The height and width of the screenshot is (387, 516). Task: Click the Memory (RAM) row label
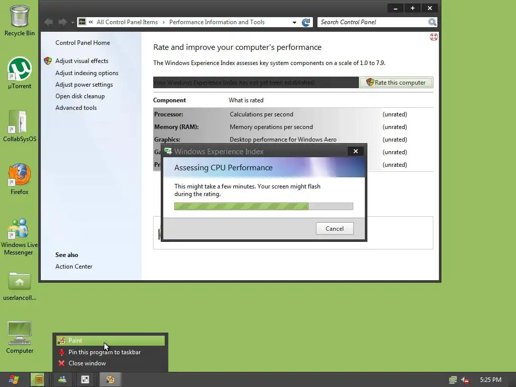[x=176, y=127]
